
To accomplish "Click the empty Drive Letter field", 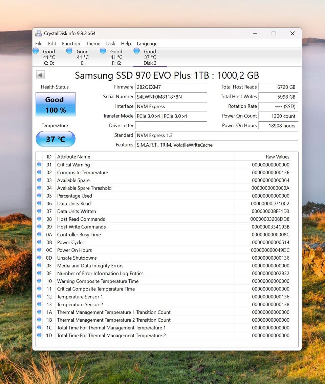I will coord(171,125).
